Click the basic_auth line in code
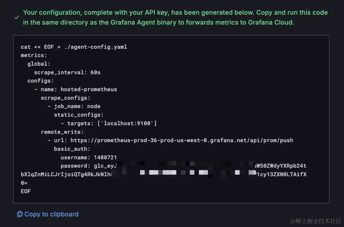The image size is (344, 227). click(x=72, y=149)
